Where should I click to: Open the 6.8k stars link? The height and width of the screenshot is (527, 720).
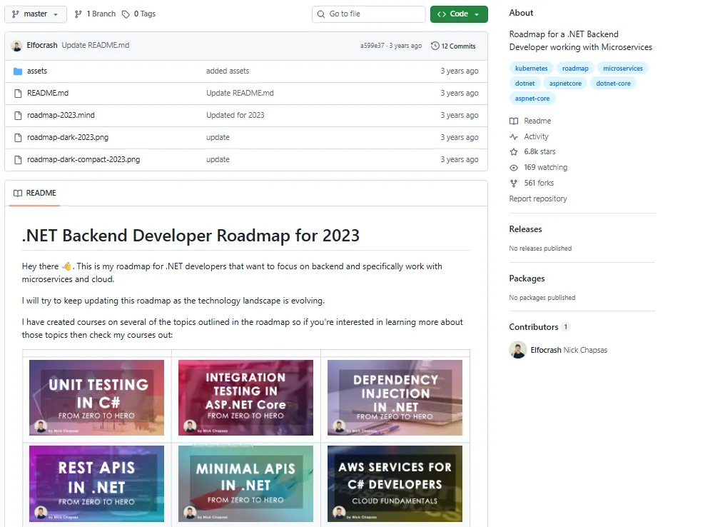click(539, 151)
